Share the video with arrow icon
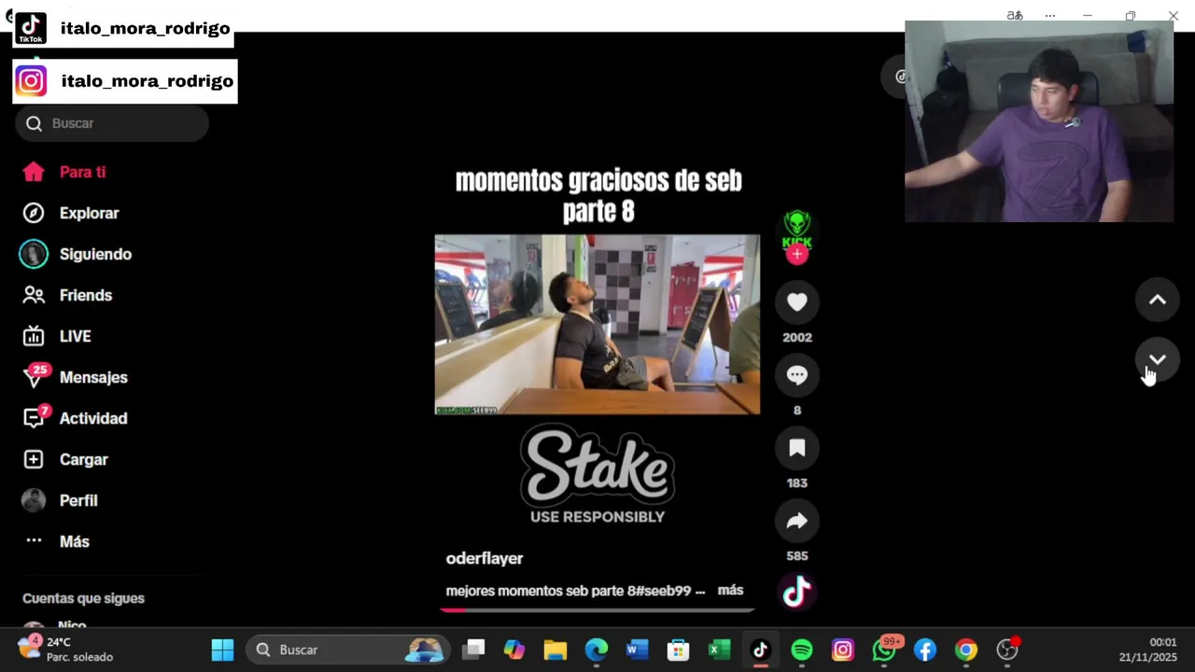Viewport: 1195px width, 672px height. (x=797, y=521)
